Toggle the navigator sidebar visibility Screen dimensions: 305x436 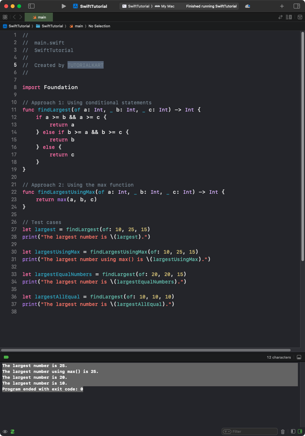(x=31, y=6)
